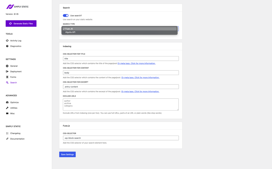Click inside the Fuse.js CSS-Selector field
This screenshot has height=169, width=272.
coord(120,138)
